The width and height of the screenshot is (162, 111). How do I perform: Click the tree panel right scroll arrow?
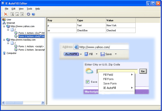[x=43, y=103]
